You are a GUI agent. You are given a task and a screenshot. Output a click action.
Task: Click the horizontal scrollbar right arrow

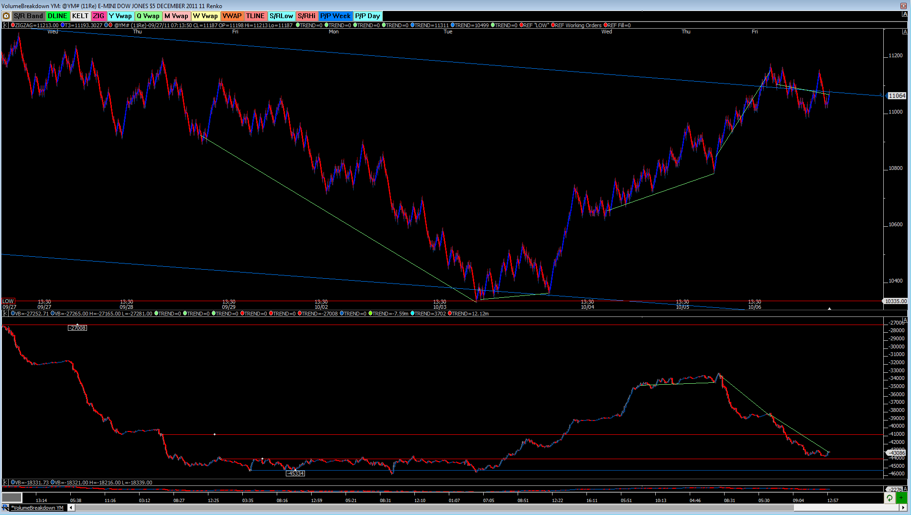903,508
